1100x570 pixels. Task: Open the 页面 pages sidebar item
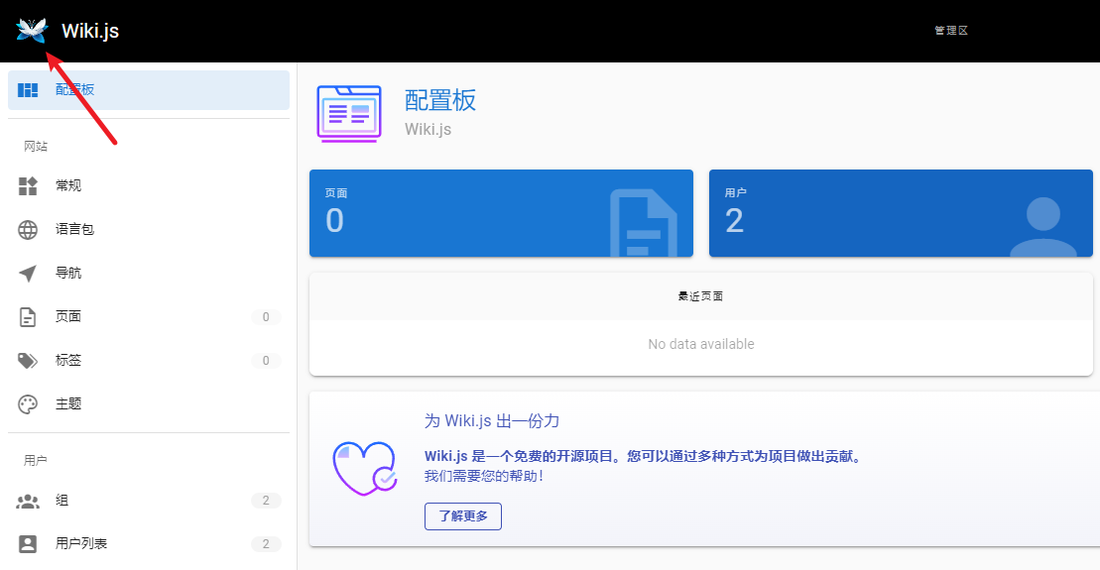click(x=149, y=317)
